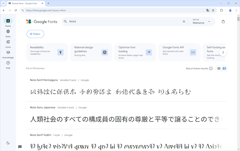
Task: Bookmark this tab with star icon
Action: pos(213,11)
